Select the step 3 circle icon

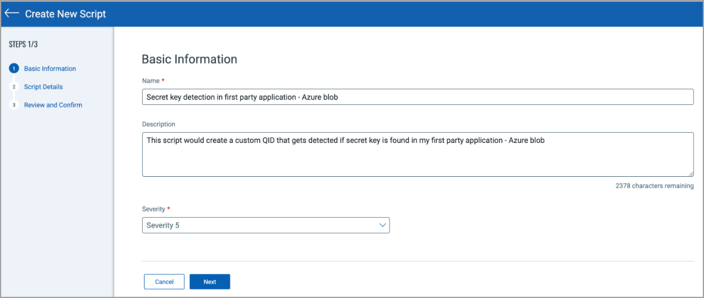tap(13, 106)
